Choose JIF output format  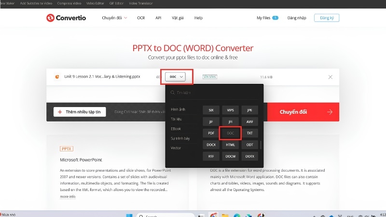(x=211, y=122)
